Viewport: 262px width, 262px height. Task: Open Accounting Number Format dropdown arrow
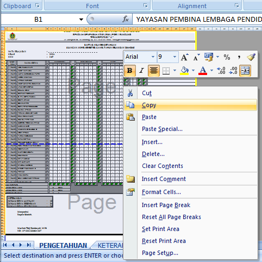217,57
